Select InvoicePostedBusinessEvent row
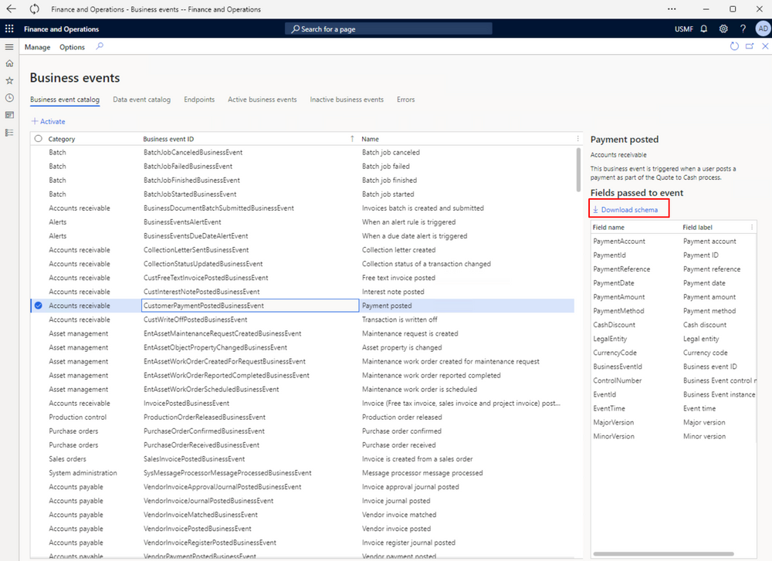The image size is (772, 561). [x=303, y=403]
